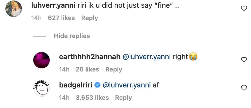Reply to badgalriri's comment

[123, 98]
